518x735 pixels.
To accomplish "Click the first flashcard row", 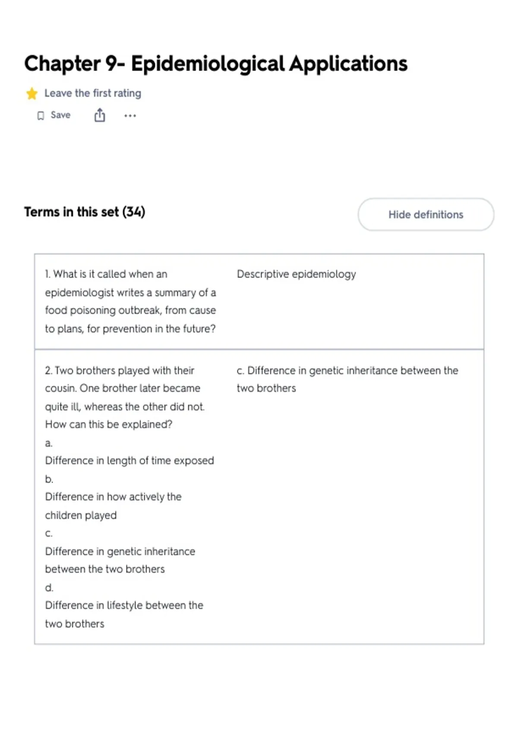I will [x=259, y=302].
